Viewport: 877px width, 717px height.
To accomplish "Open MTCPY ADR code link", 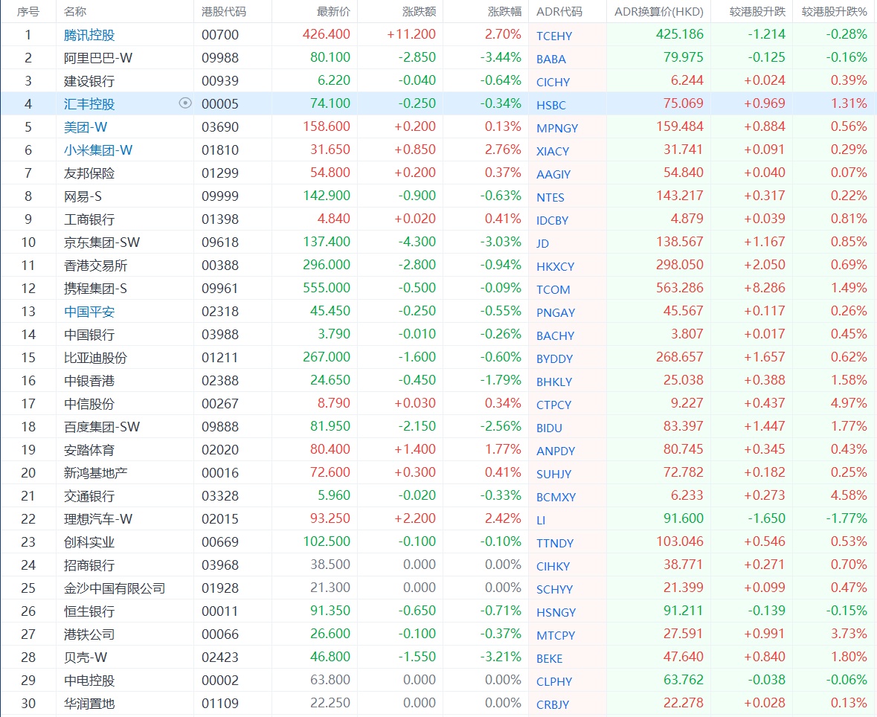I will point(556,636).
